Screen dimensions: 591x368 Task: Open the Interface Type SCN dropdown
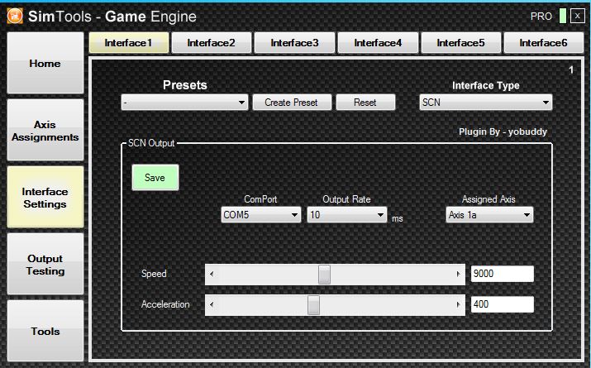coord(485,103)
